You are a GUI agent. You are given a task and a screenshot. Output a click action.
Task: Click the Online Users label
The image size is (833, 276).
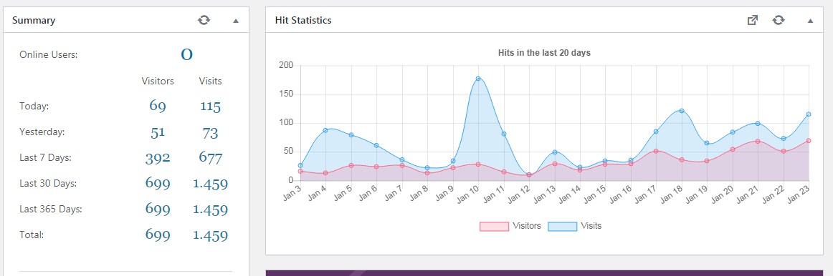pos(48,55)
